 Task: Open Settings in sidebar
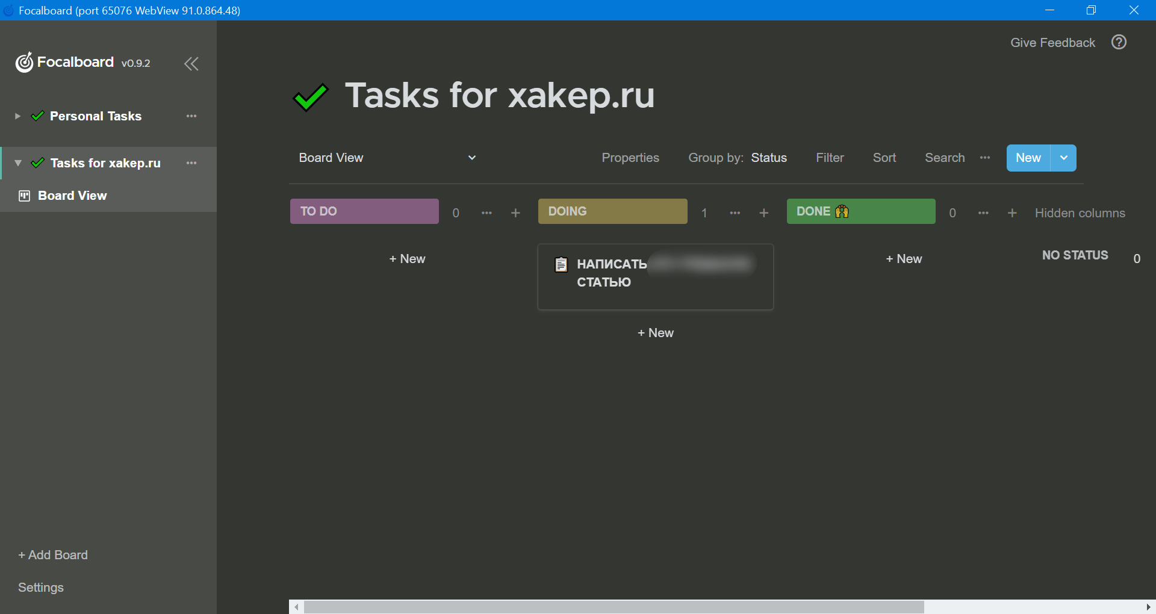[41, 588]
